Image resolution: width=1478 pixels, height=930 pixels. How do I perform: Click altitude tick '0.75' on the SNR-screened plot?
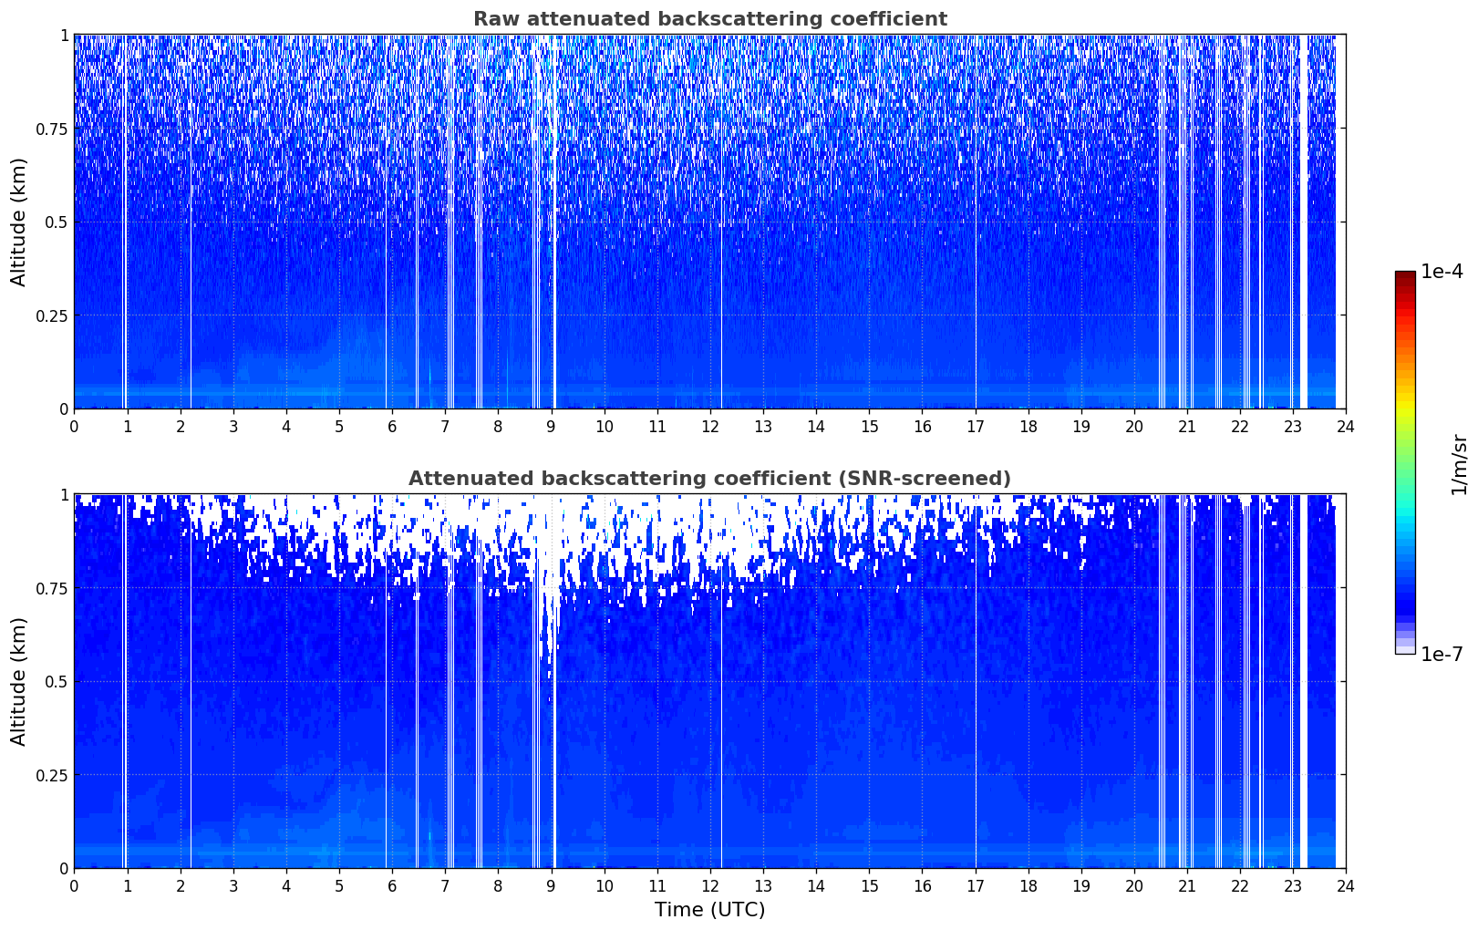coord(53,588)
